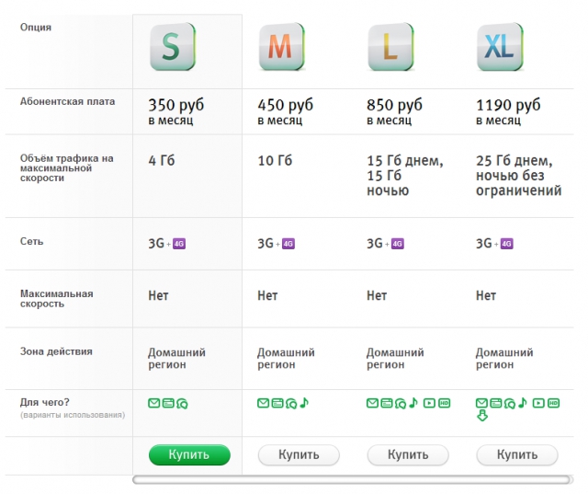588x494 pixels.
Task: Click the 4G badge in M column
Action: tap(288, 244)
